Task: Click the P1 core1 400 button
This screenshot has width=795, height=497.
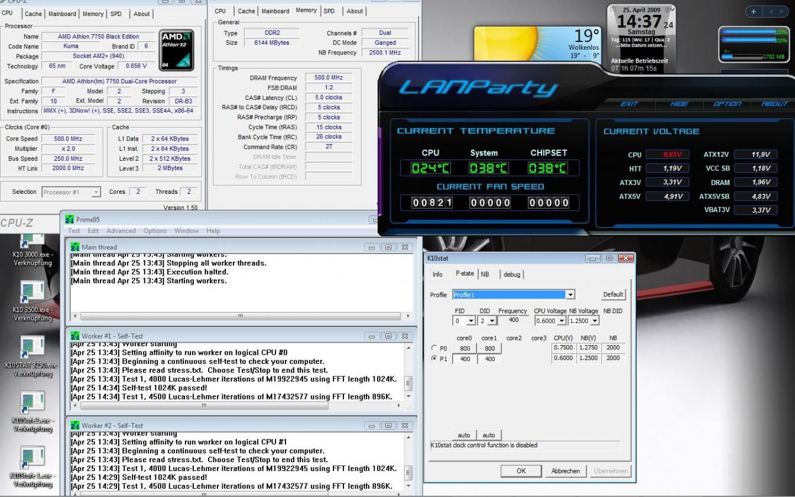Action: pos(489,359)
